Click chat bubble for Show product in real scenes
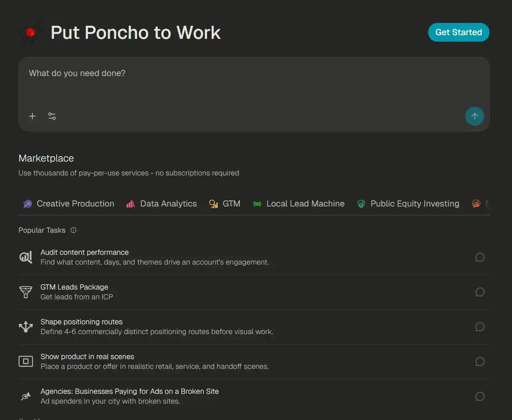The image size is (512, 420). (480, 362)
